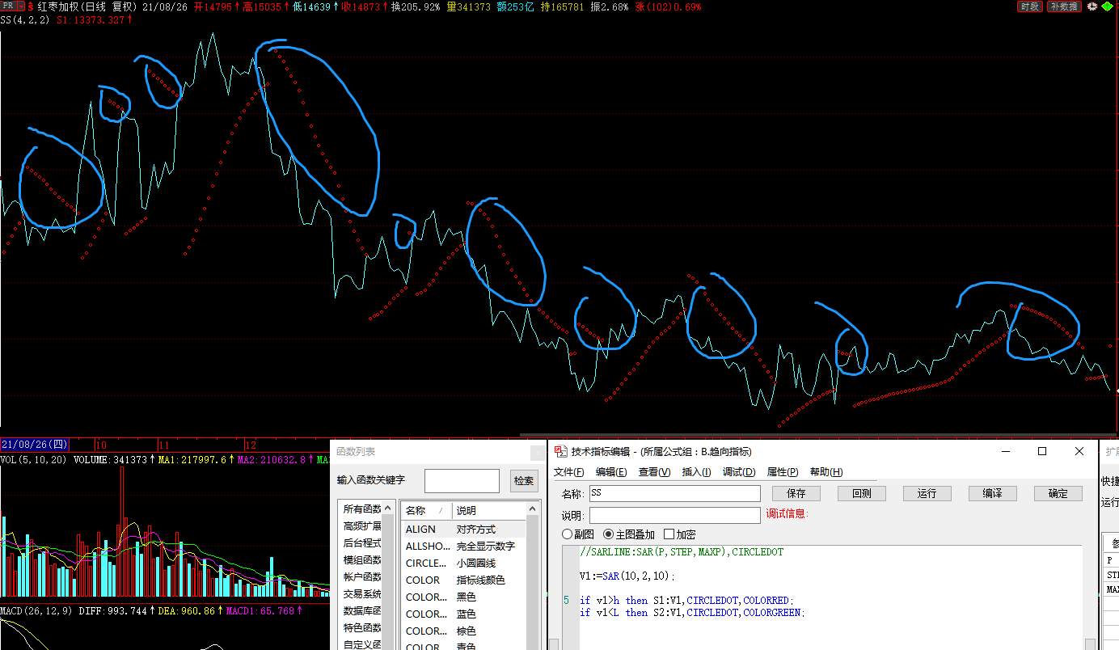Sort the function list by the 名称 column
This screenshot has width=1119, height=650.
[426, 510]
